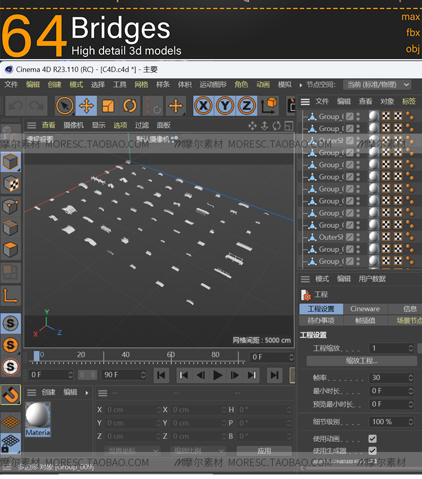Toggle the viewport maximize icon
The width and height of the screenshot is (422, 479).
point(289,126)
